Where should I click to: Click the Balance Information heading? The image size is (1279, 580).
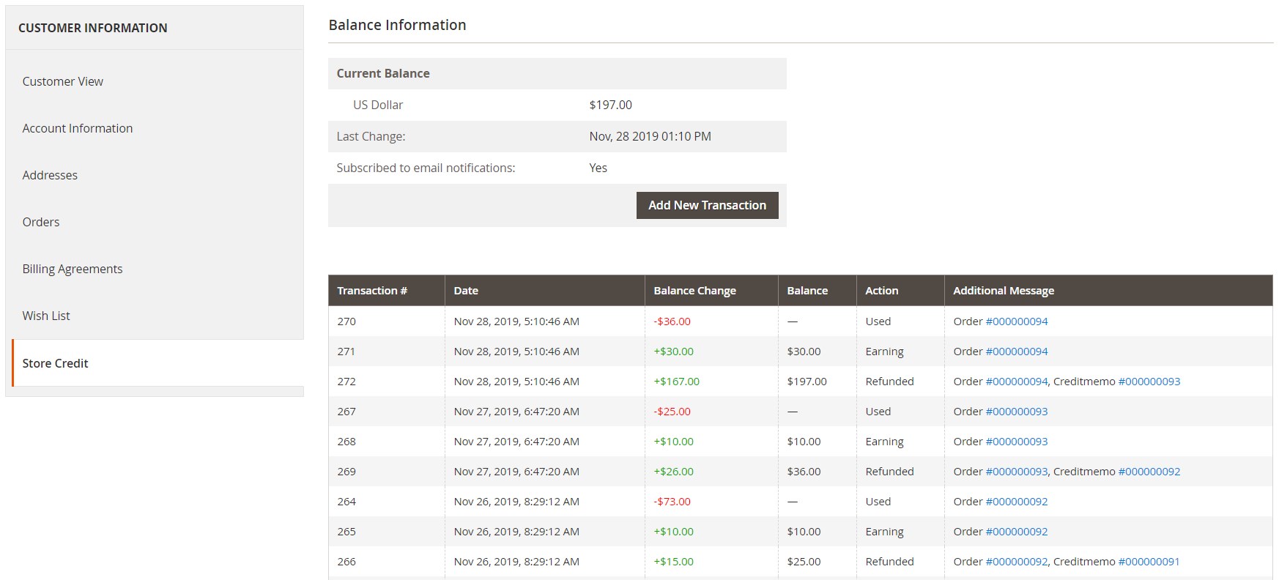397,25
